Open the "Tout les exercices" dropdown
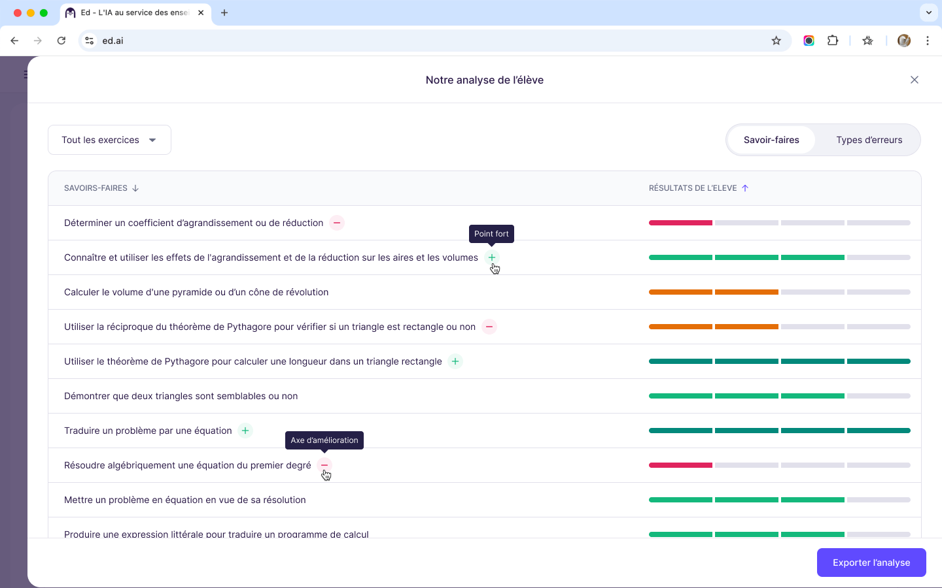 coord(109,140)
